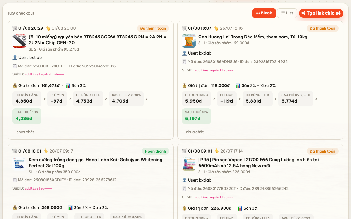Click the cart icon next to 01/08 20:29
The width and height of the screenshot is (351, 219).
point(15,28)
